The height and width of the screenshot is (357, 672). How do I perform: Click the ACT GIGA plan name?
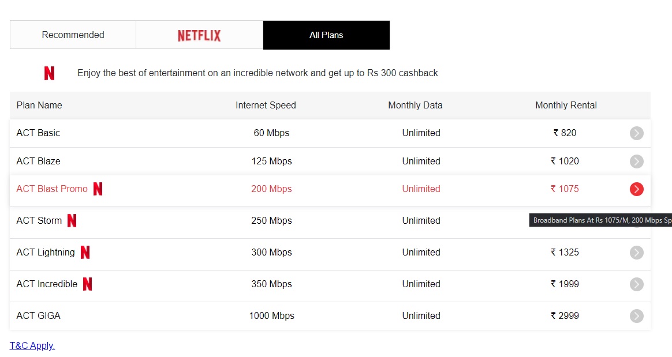click(38, 316)
